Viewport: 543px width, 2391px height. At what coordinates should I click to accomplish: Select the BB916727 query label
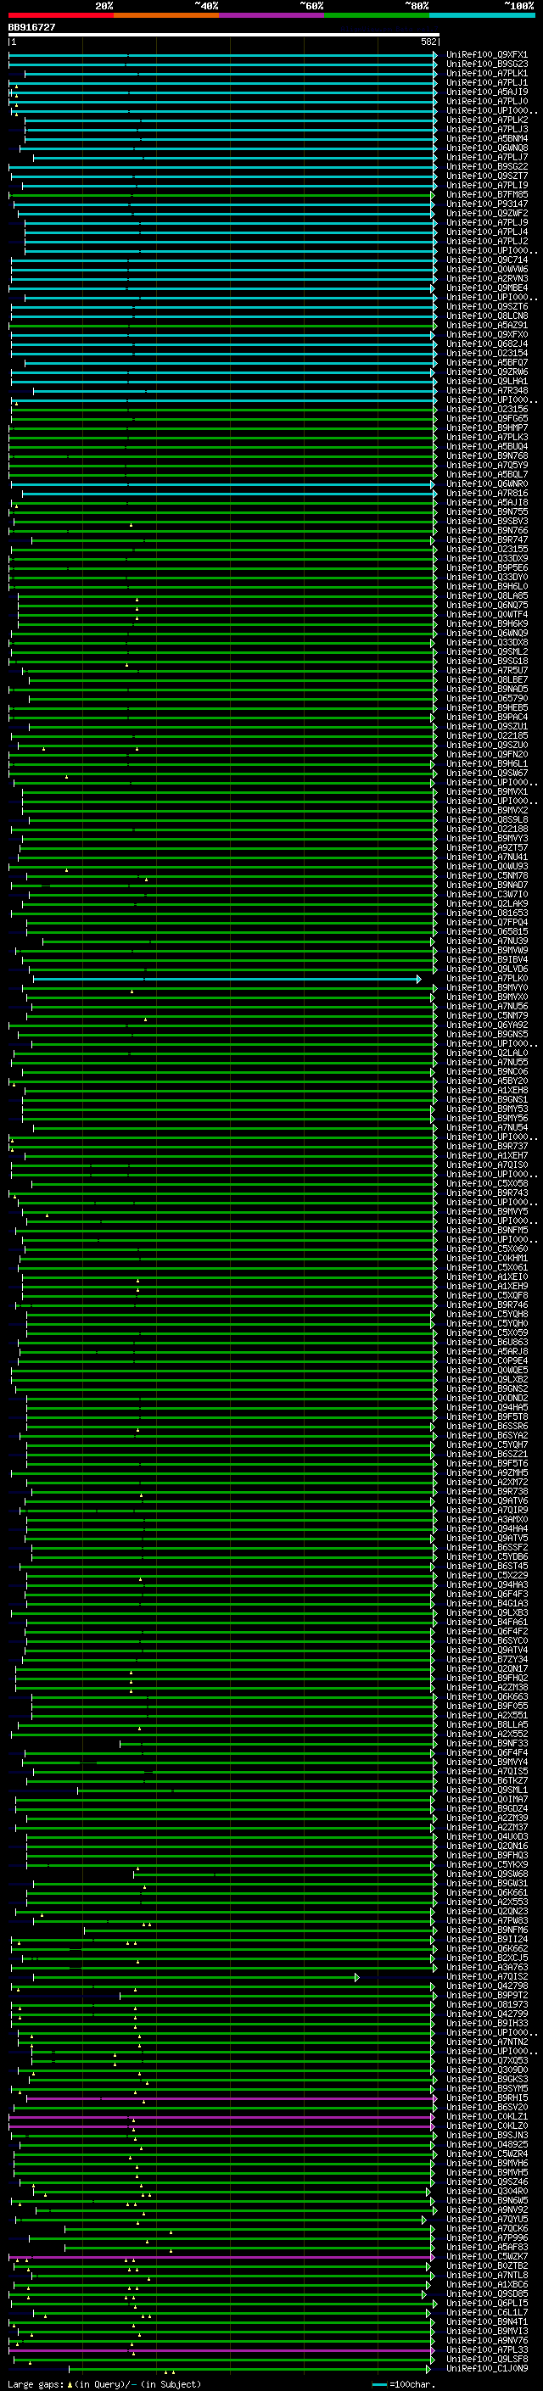click(x=31, y=28)
